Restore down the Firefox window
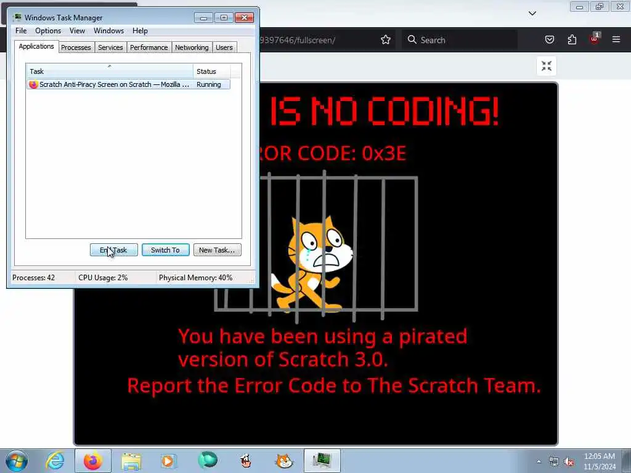 600,6
